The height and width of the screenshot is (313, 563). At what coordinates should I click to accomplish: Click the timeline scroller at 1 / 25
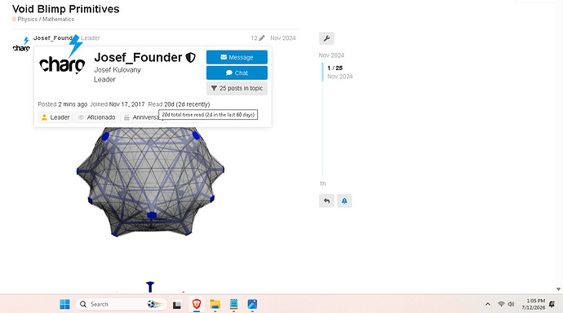(x=335, y=68)
